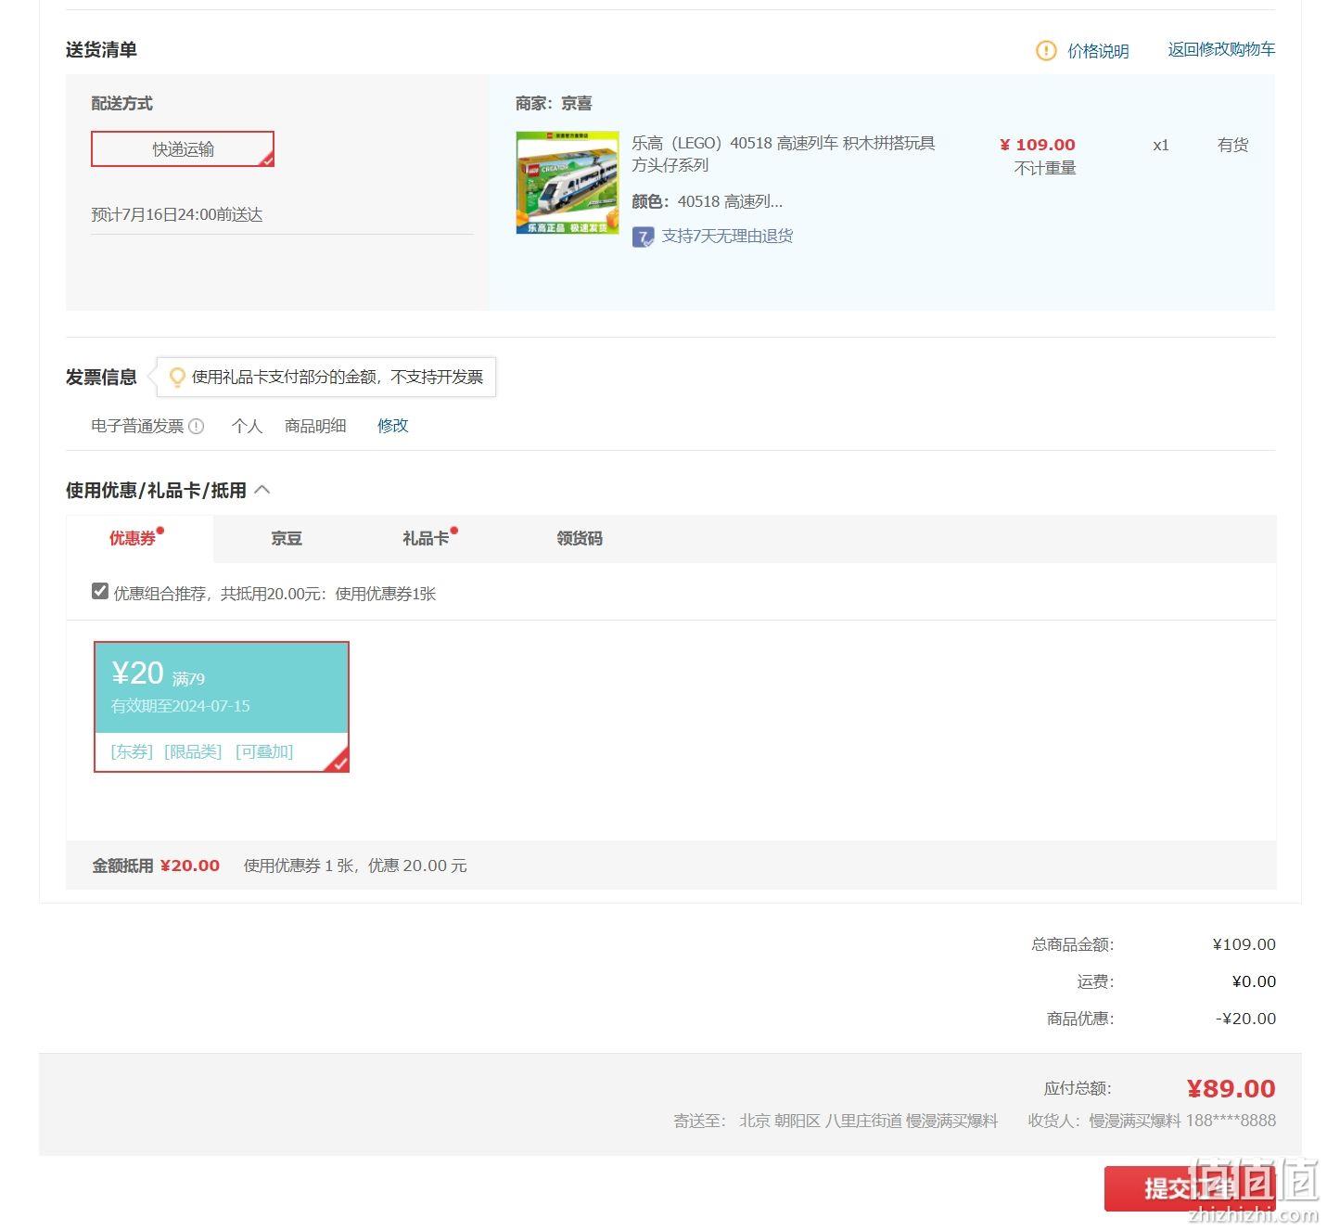The image size is (1327, 1231).
Task: Open 价格说明 link
Action: pyautogui.click(x=1098, y=51)
